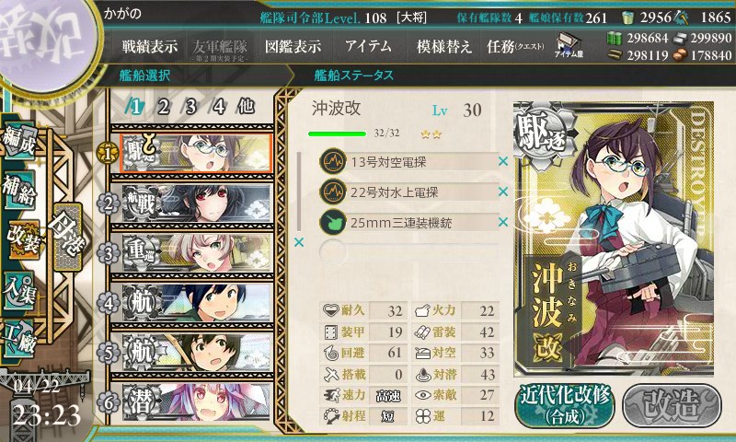The height and width of the screenshot is (442, 736).
Task: Click the 改造 remodel button
Action: pos(672,405)
